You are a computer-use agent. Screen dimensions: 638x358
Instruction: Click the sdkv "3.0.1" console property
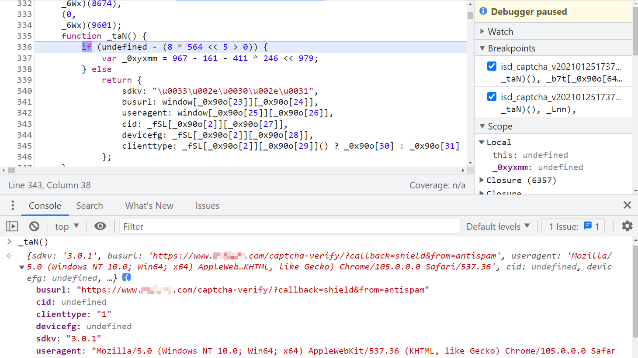pyautogui.click(x=69, y=338)
